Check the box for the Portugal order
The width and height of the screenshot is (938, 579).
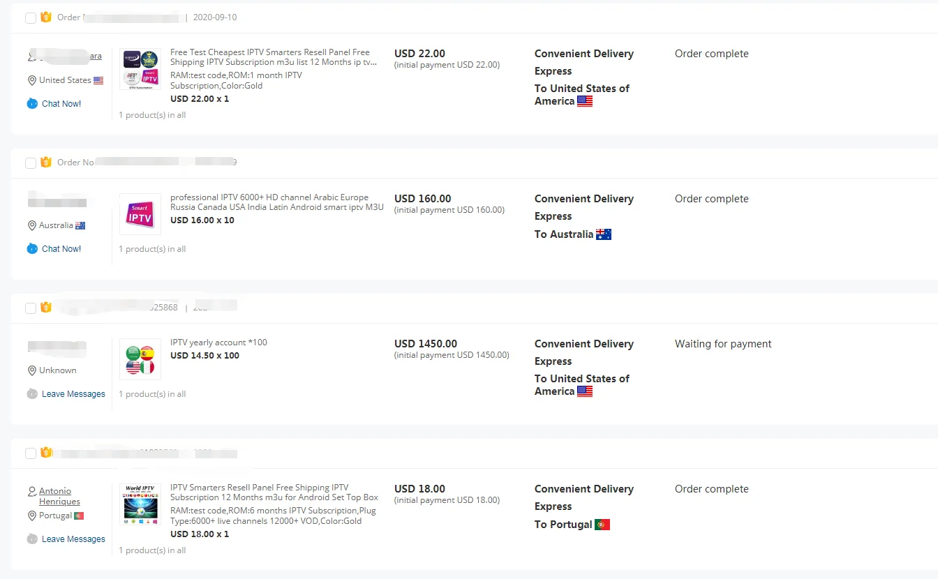point(31,453)
